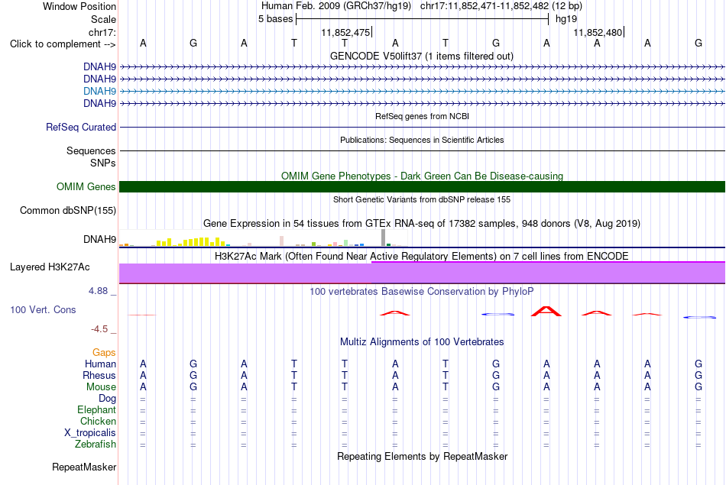This screenshot has height=485, width=726.
Task: Open the 100 Vert. Cons label
Action: [43, 309]
